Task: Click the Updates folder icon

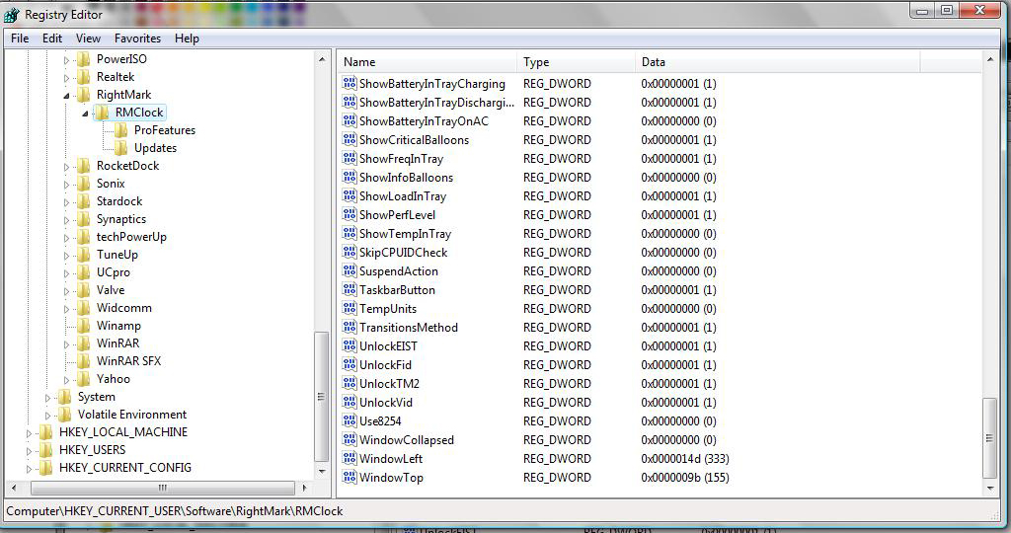Action: pyautogui.click(x=120, y=148)
